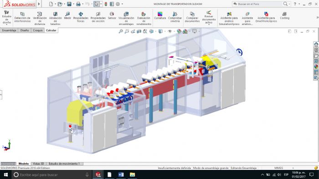This screenshot has width=319, height=179.
Task: Expand the Estudio de diseño dropdown
Action: 7,25
